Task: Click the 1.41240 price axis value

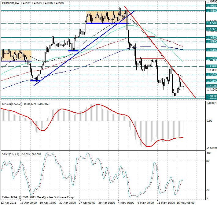Action: tap(212, 90)
